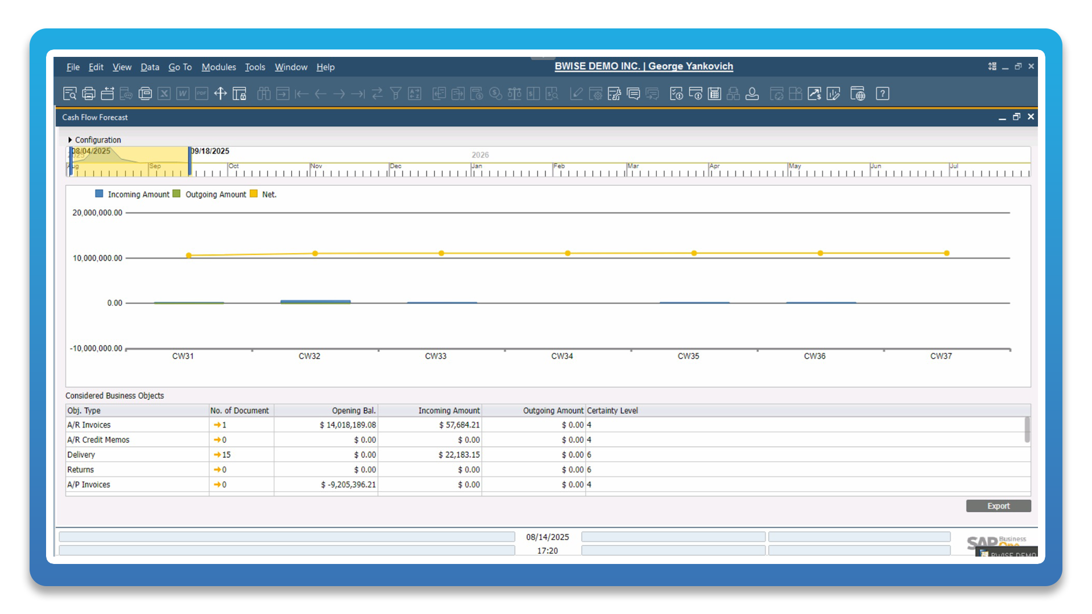Open the Find tool with binoculars icon
Image resolution: width=1092 pixels, height=614 pixels.
point(263,93)
